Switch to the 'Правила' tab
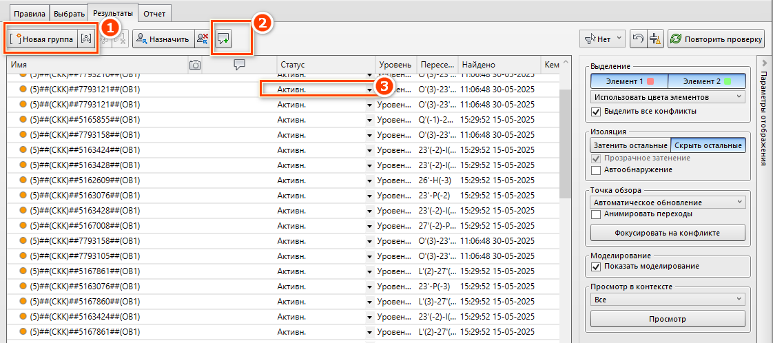The height and width of the screenshot is (343, 773). pos(26,13)
